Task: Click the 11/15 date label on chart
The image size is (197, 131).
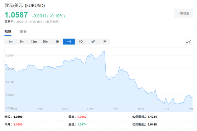Action: (x=166, y=109)
